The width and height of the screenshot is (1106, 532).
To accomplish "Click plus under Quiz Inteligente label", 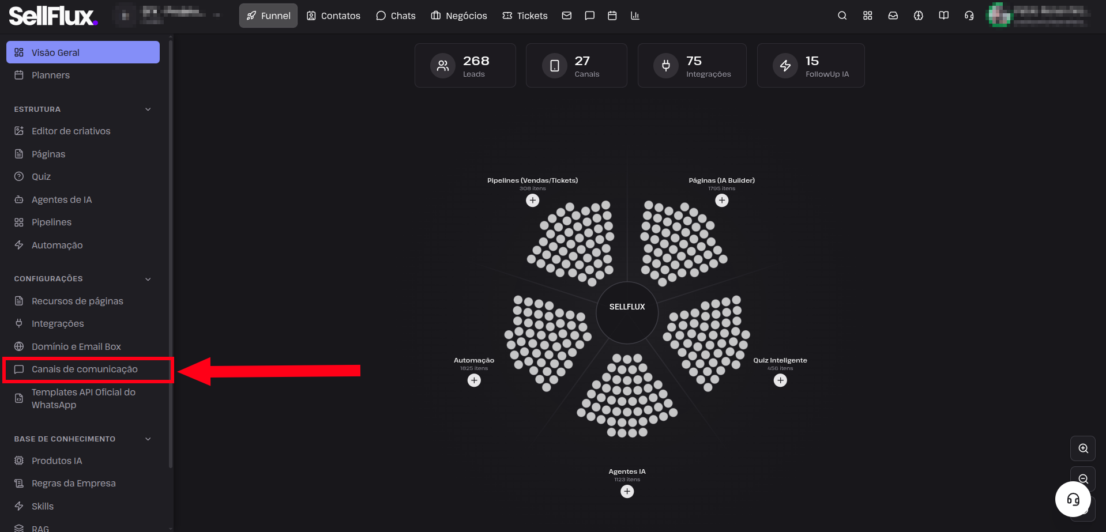I will 780,380.
